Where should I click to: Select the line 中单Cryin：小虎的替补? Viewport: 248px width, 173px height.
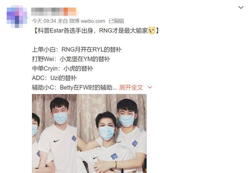63,69
